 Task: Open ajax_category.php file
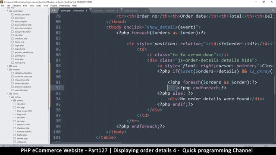(x=23, y=25)
